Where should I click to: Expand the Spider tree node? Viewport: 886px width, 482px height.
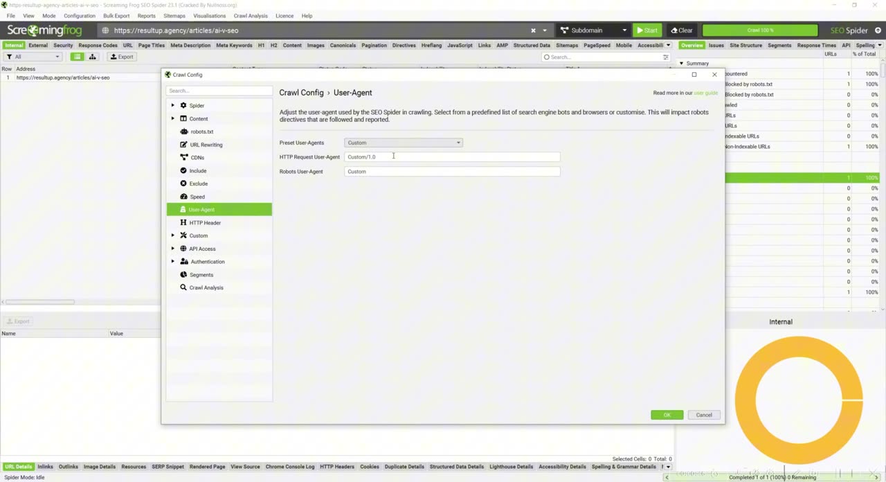173,105
